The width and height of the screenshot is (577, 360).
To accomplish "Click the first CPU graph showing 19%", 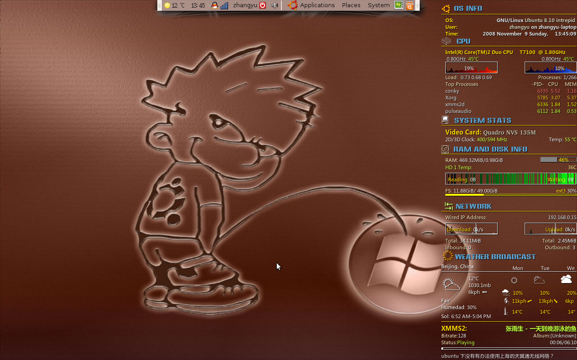I will pos(472,67).
